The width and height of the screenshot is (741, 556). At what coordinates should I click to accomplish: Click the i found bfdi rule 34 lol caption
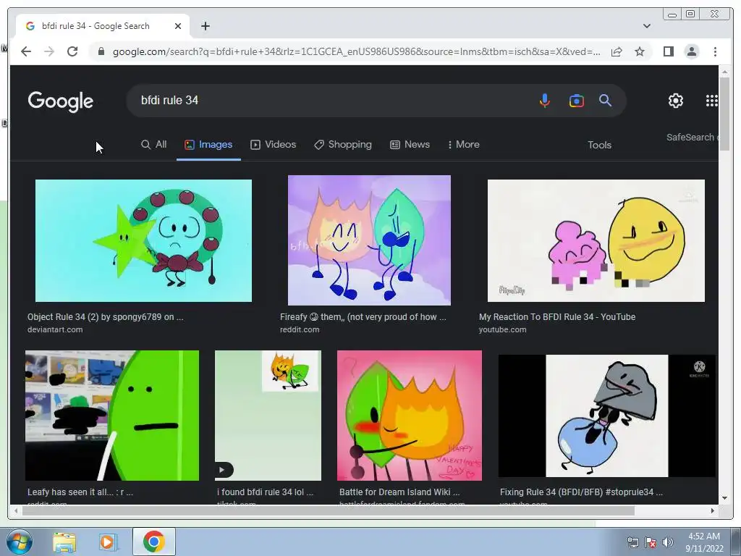coord(265,492)
